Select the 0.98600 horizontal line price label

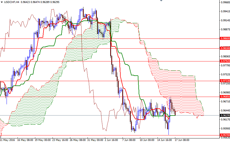coord(225,39)
